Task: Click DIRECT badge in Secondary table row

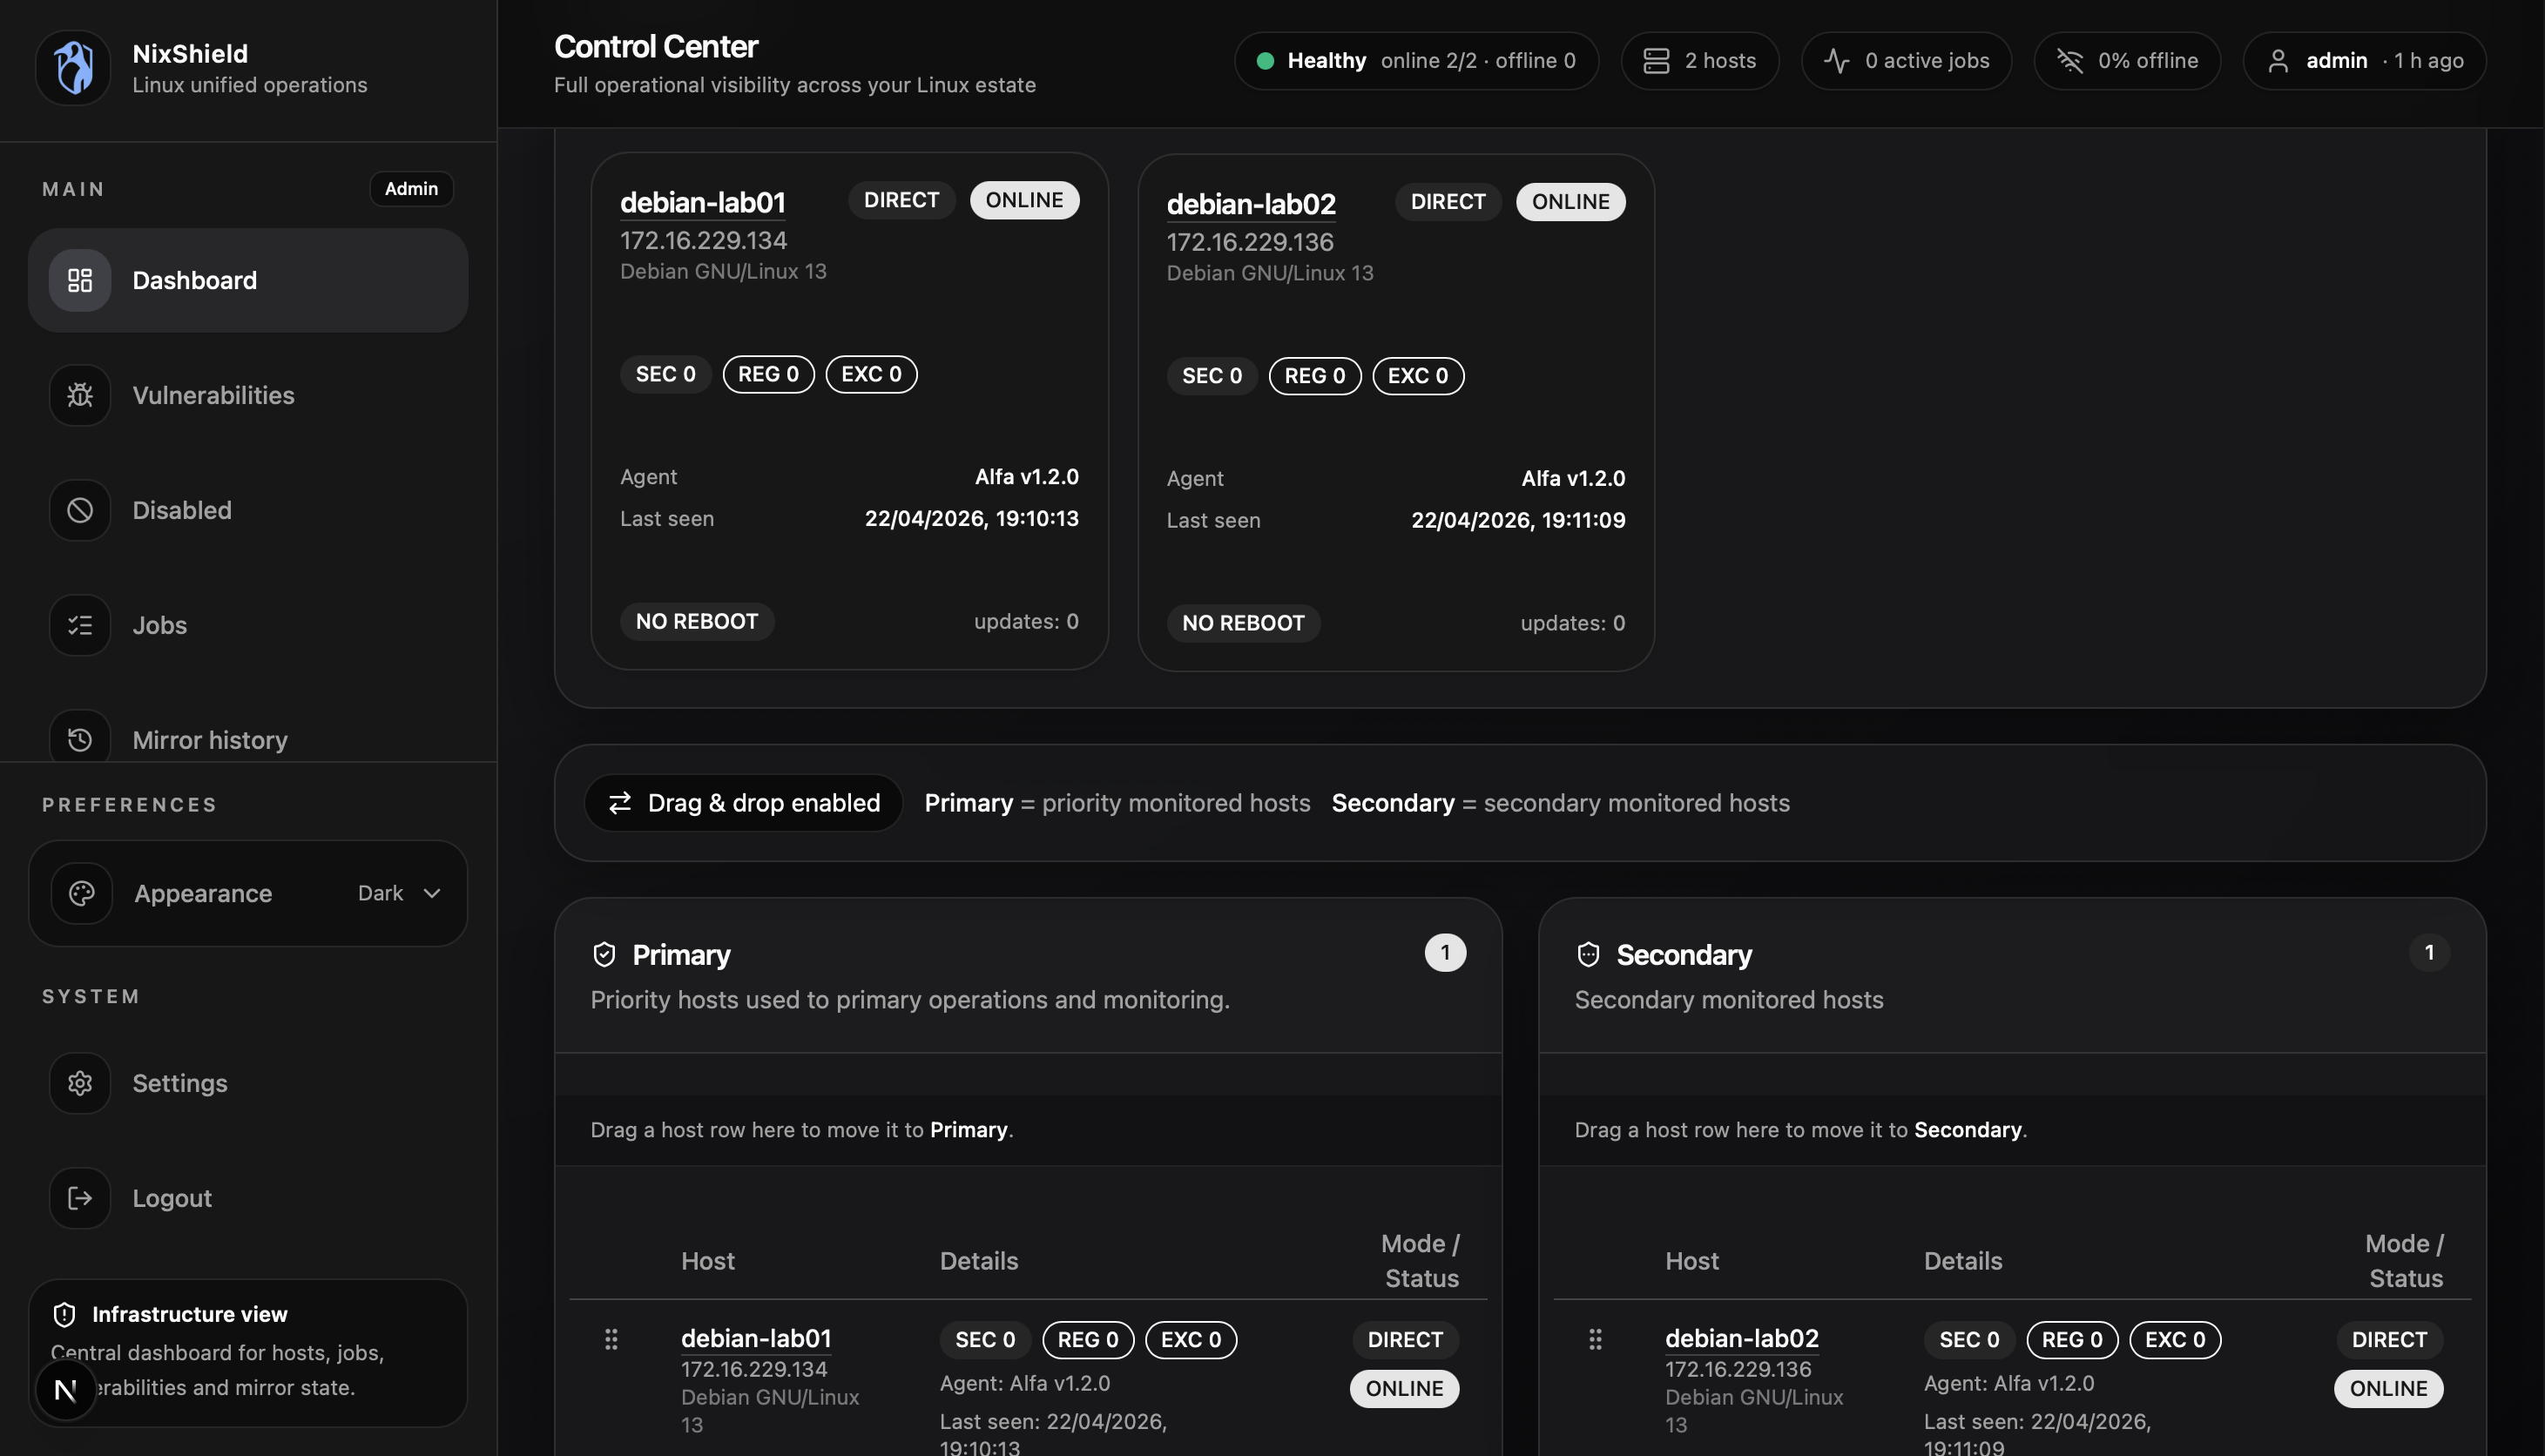Action: click(x=2389, y=1340)
